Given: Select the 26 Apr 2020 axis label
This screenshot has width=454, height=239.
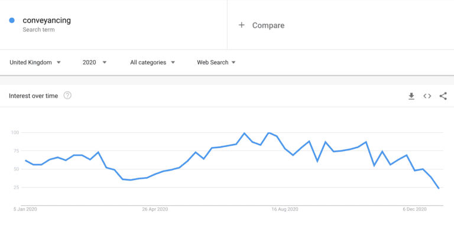Looking at the screenshot, I should pos(155,209).
